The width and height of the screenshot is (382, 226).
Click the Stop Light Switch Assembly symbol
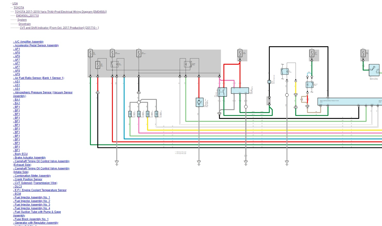coord(222,92)
